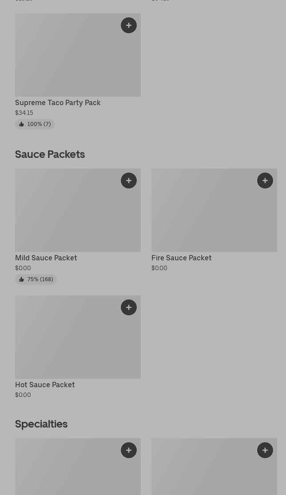Click thumbs-up icon on Mild Sauce Packet
This screenshot has height=495, width=286.
[x=21, y=279]
